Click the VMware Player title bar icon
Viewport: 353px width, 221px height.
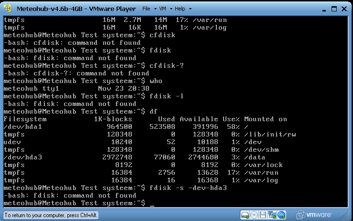coord(8,9)
